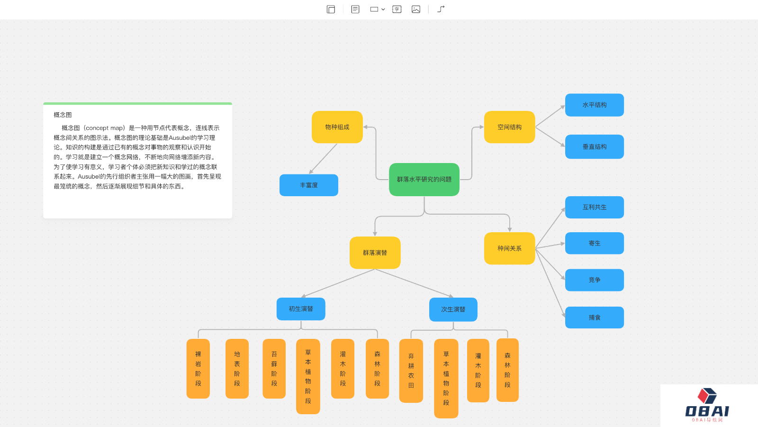
Task: Click the yellow 物种组成 node
Action: [337, 127]
